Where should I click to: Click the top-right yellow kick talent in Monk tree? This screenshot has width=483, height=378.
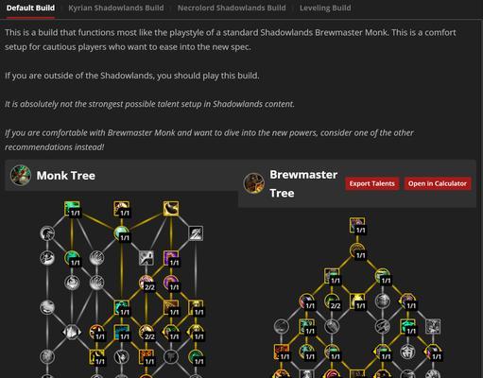(171, 209)
